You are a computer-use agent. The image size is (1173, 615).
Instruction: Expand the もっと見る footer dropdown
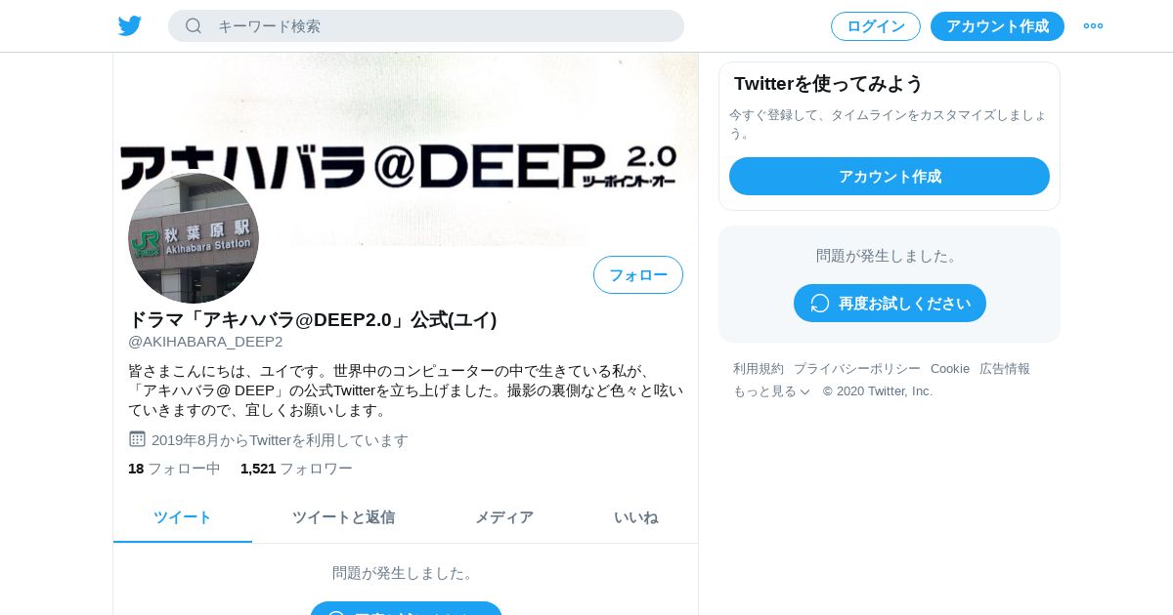pyautogui.click(x=772, y=391)
